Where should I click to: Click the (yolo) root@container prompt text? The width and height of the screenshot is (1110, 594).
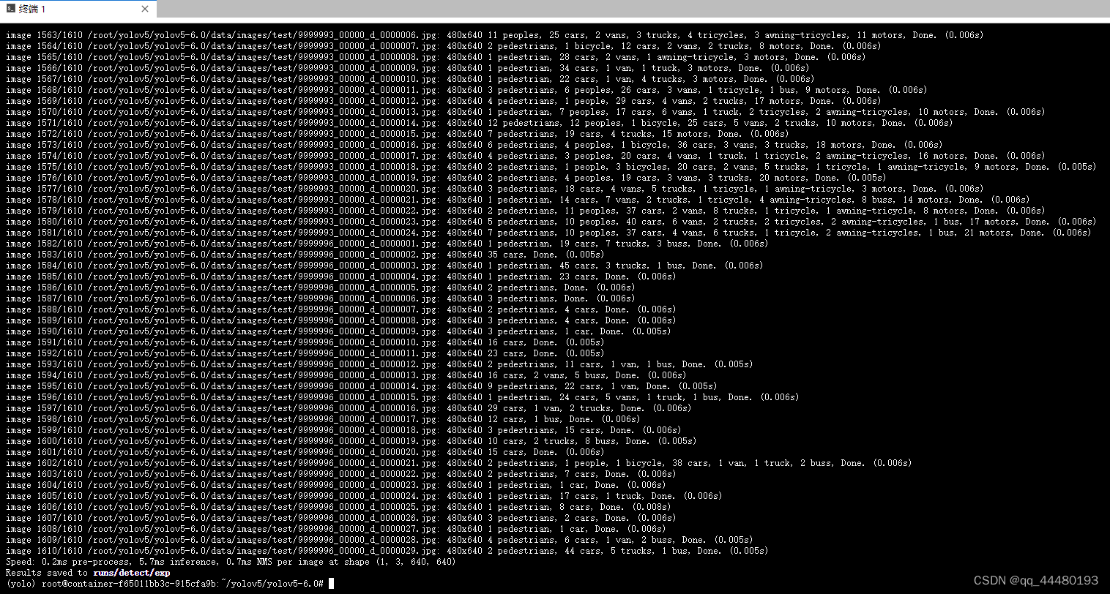(165, 583)
